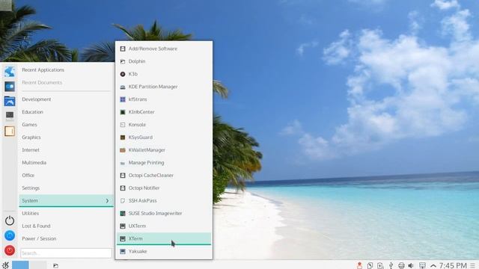This screenshot has height=269, width=479.
Task: Open the panel hamburger settings button
Action: 472,265
